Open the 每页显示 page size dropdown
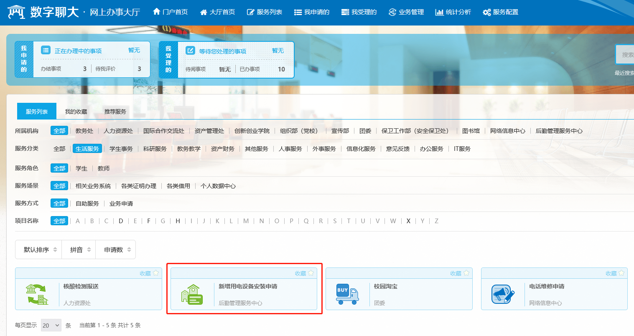 (x=51, y=325)
